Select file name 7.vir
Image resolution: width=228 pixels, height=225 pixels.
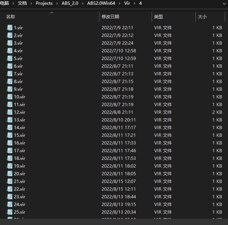[x=18, y=74]
